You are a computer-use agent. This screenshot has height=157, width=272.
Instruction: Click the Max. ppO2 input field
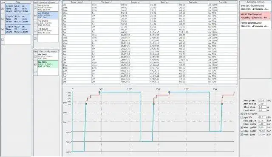pyautogui.click(x=262, y=124)
